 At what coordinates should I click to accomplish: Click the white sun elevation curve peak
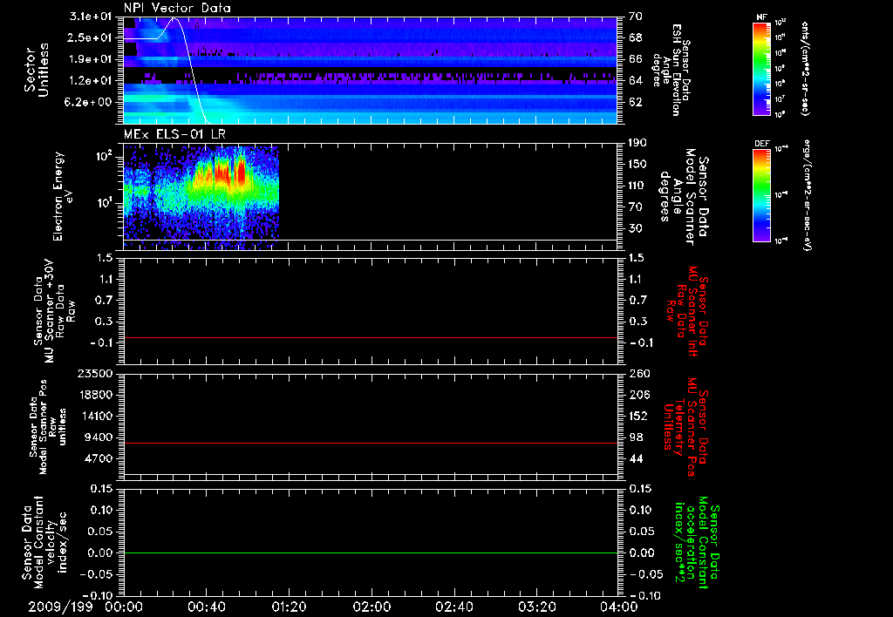tap(174, 19)
